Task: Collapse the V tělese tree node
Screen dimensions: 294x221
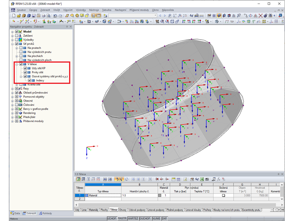Action: point(17,64)
